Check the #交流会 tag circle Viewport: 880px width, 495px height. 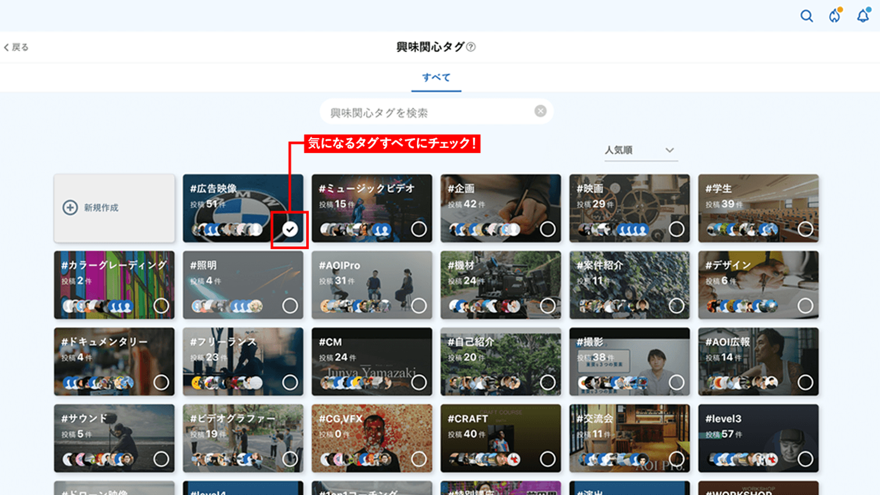point(677,459)
